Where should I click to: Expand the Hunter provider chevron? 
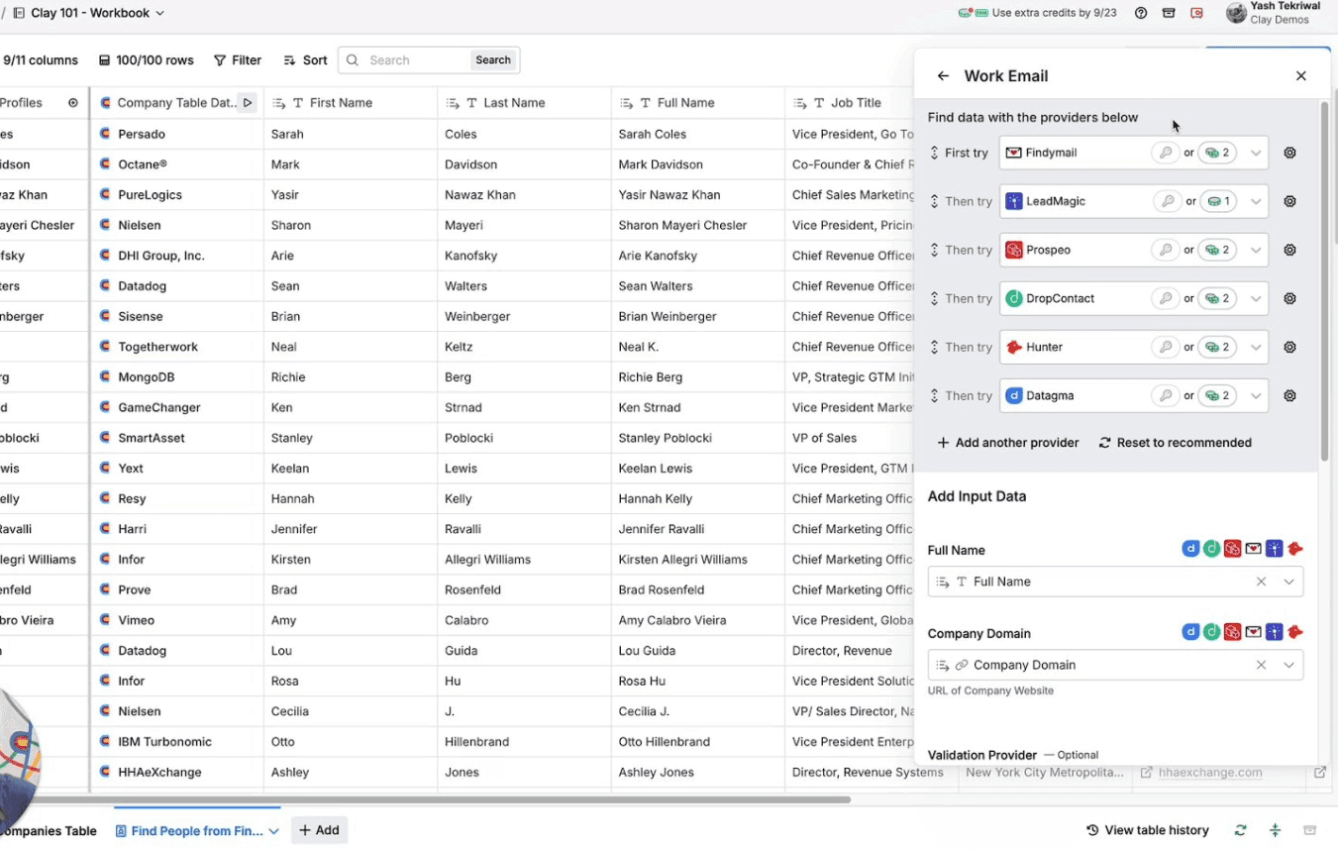point(1256,347)
